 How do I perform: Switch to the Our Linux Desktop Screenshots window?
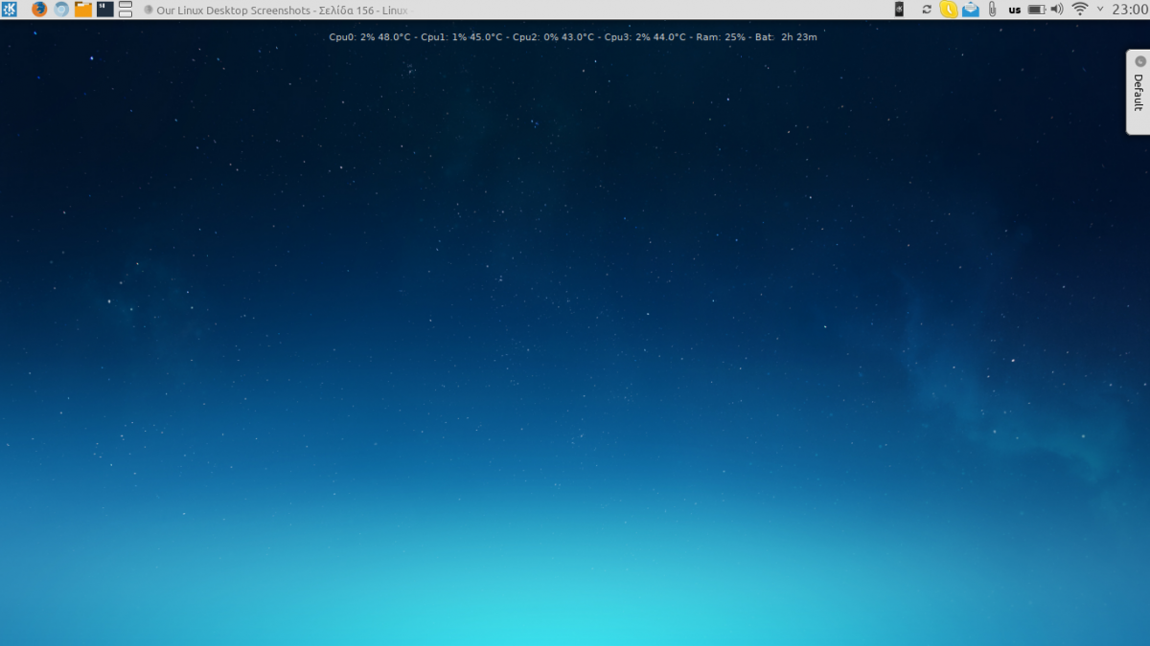tap(276, 10)
